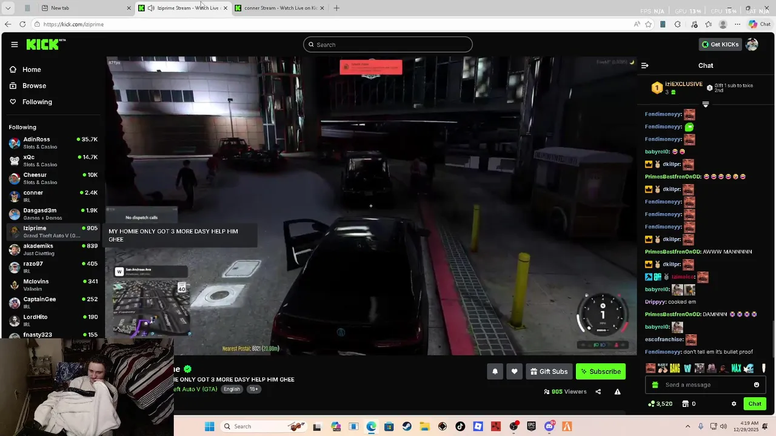Open AdinRoss channel in Following list
Viewport: 776px width, 436px height.
(x=53, y=143)
